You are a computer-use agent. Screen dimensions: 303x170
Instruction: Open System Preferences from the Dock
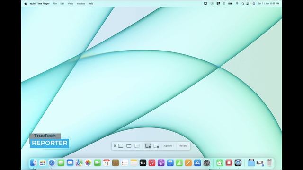pyautogui.click(x=206, y=163)
